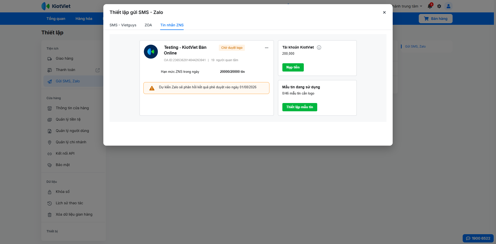Open Quản lý người dùng settings
The width and height of the screenshot is (496, 244).
(74, 131)
